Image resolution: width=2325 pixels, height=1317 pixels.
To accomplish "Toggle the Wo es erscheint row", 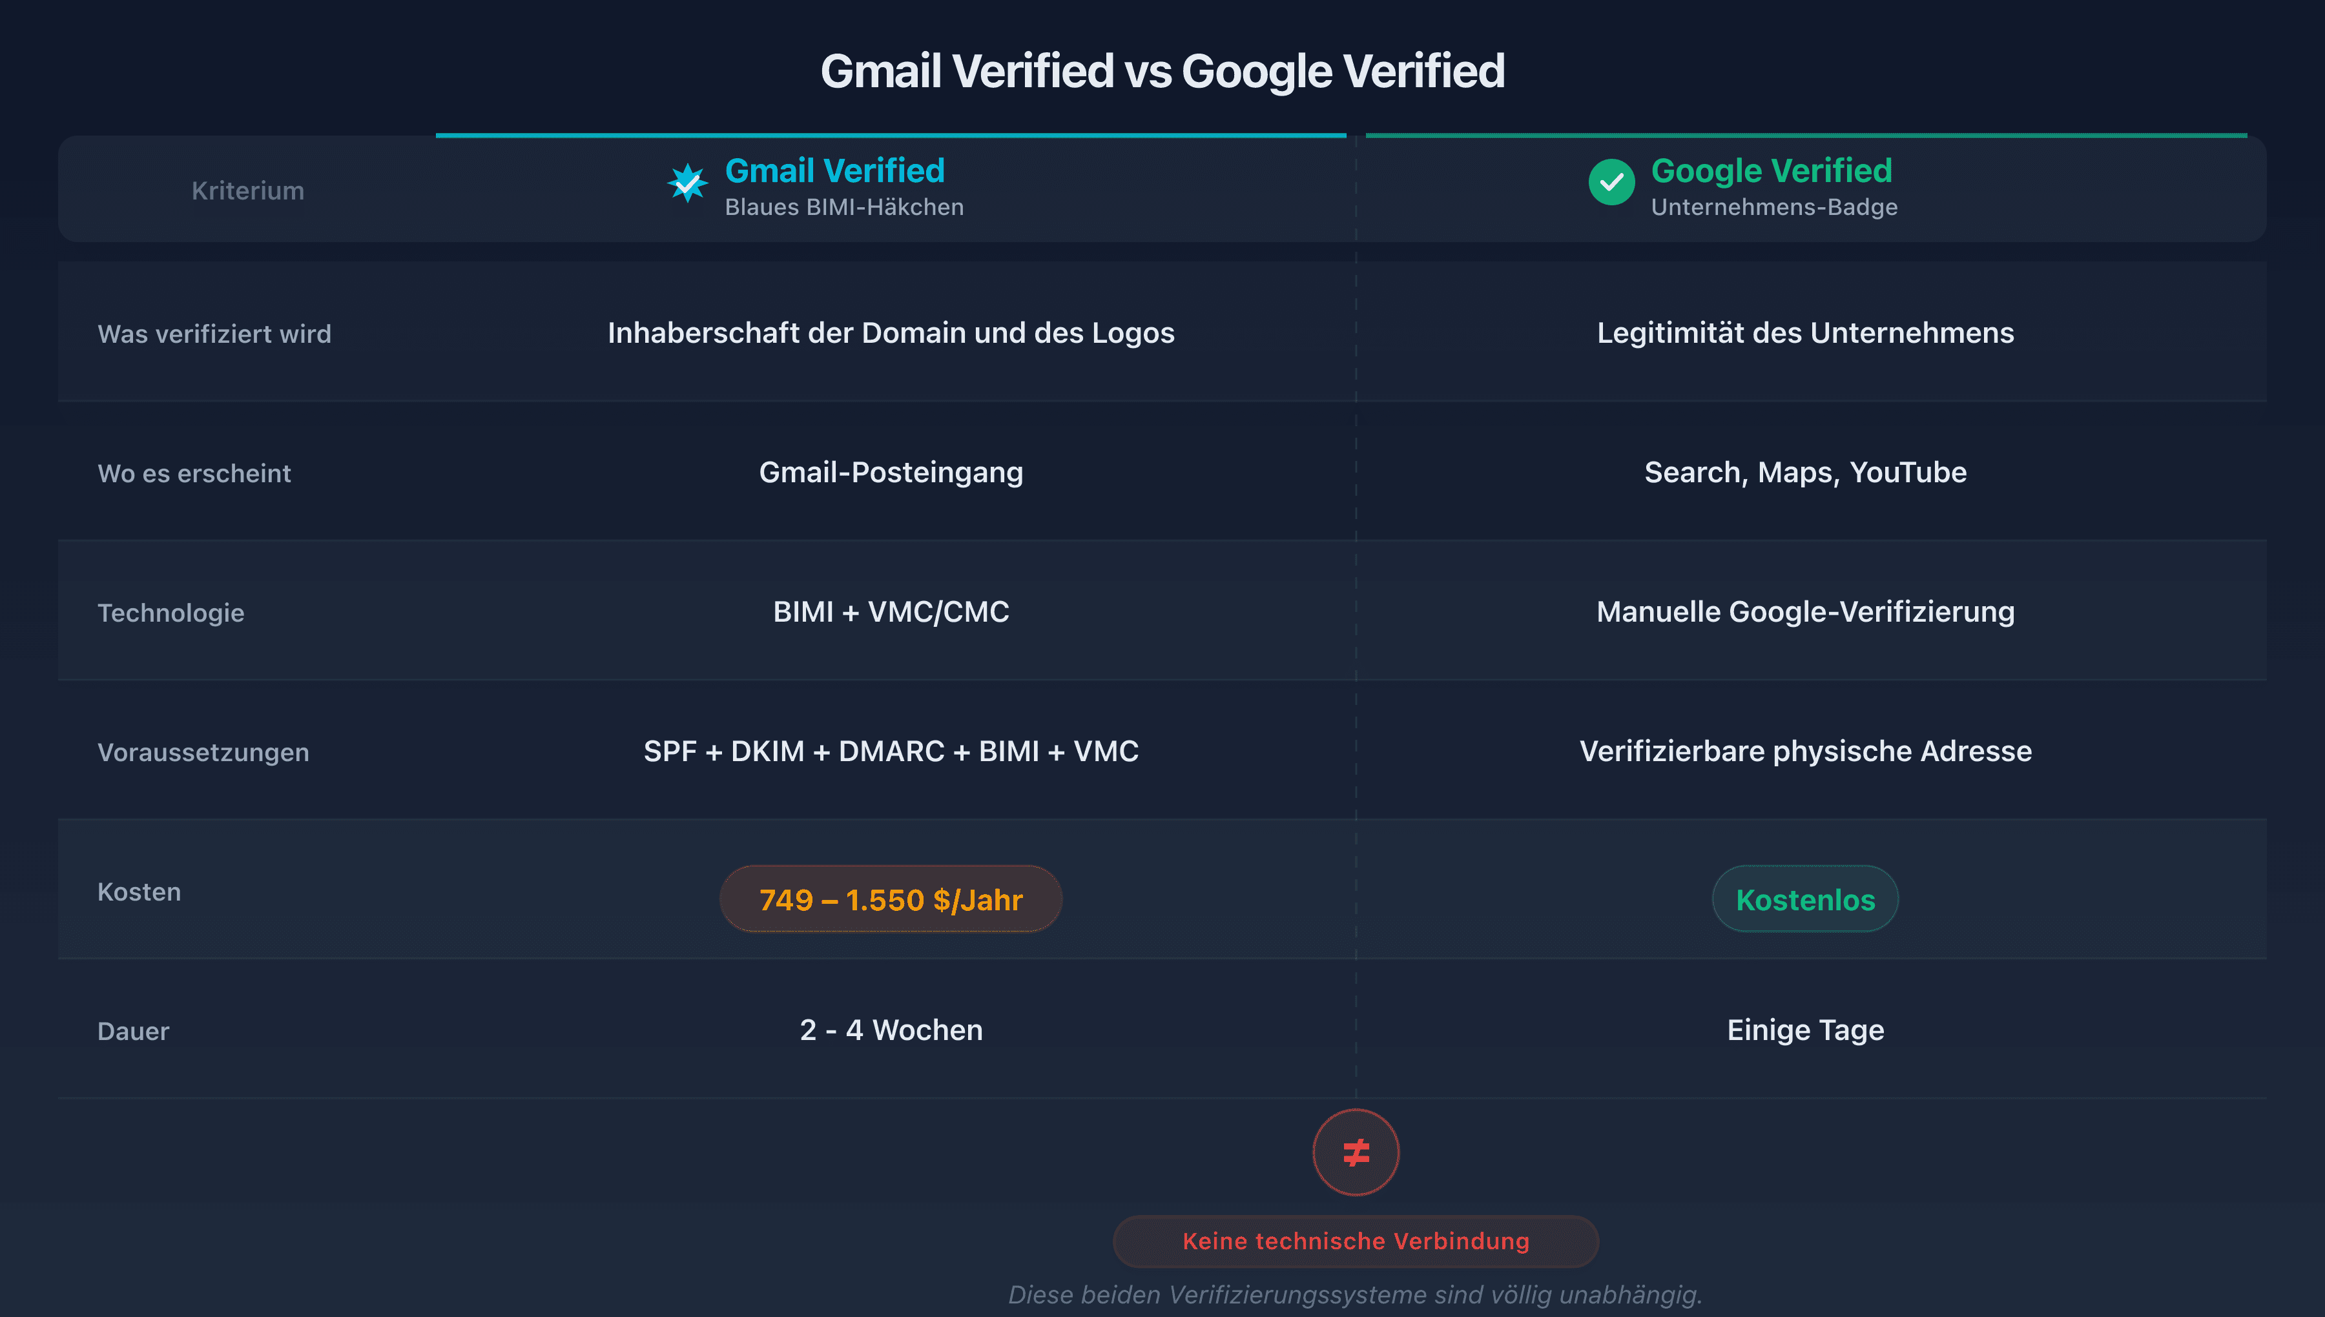I will 196,472.
